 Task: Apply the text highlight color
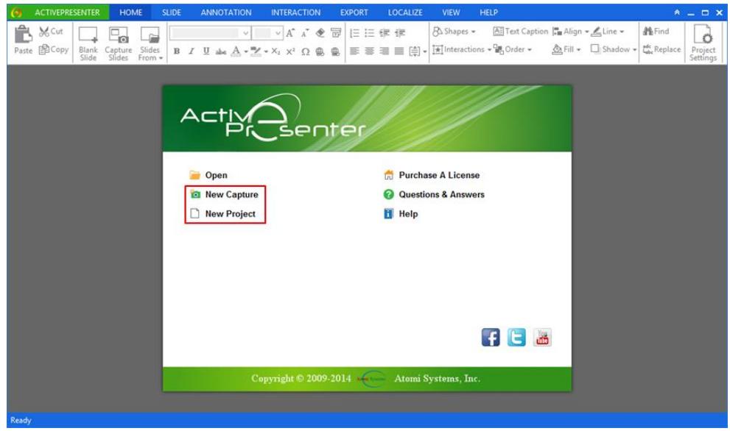coord(256,51)
